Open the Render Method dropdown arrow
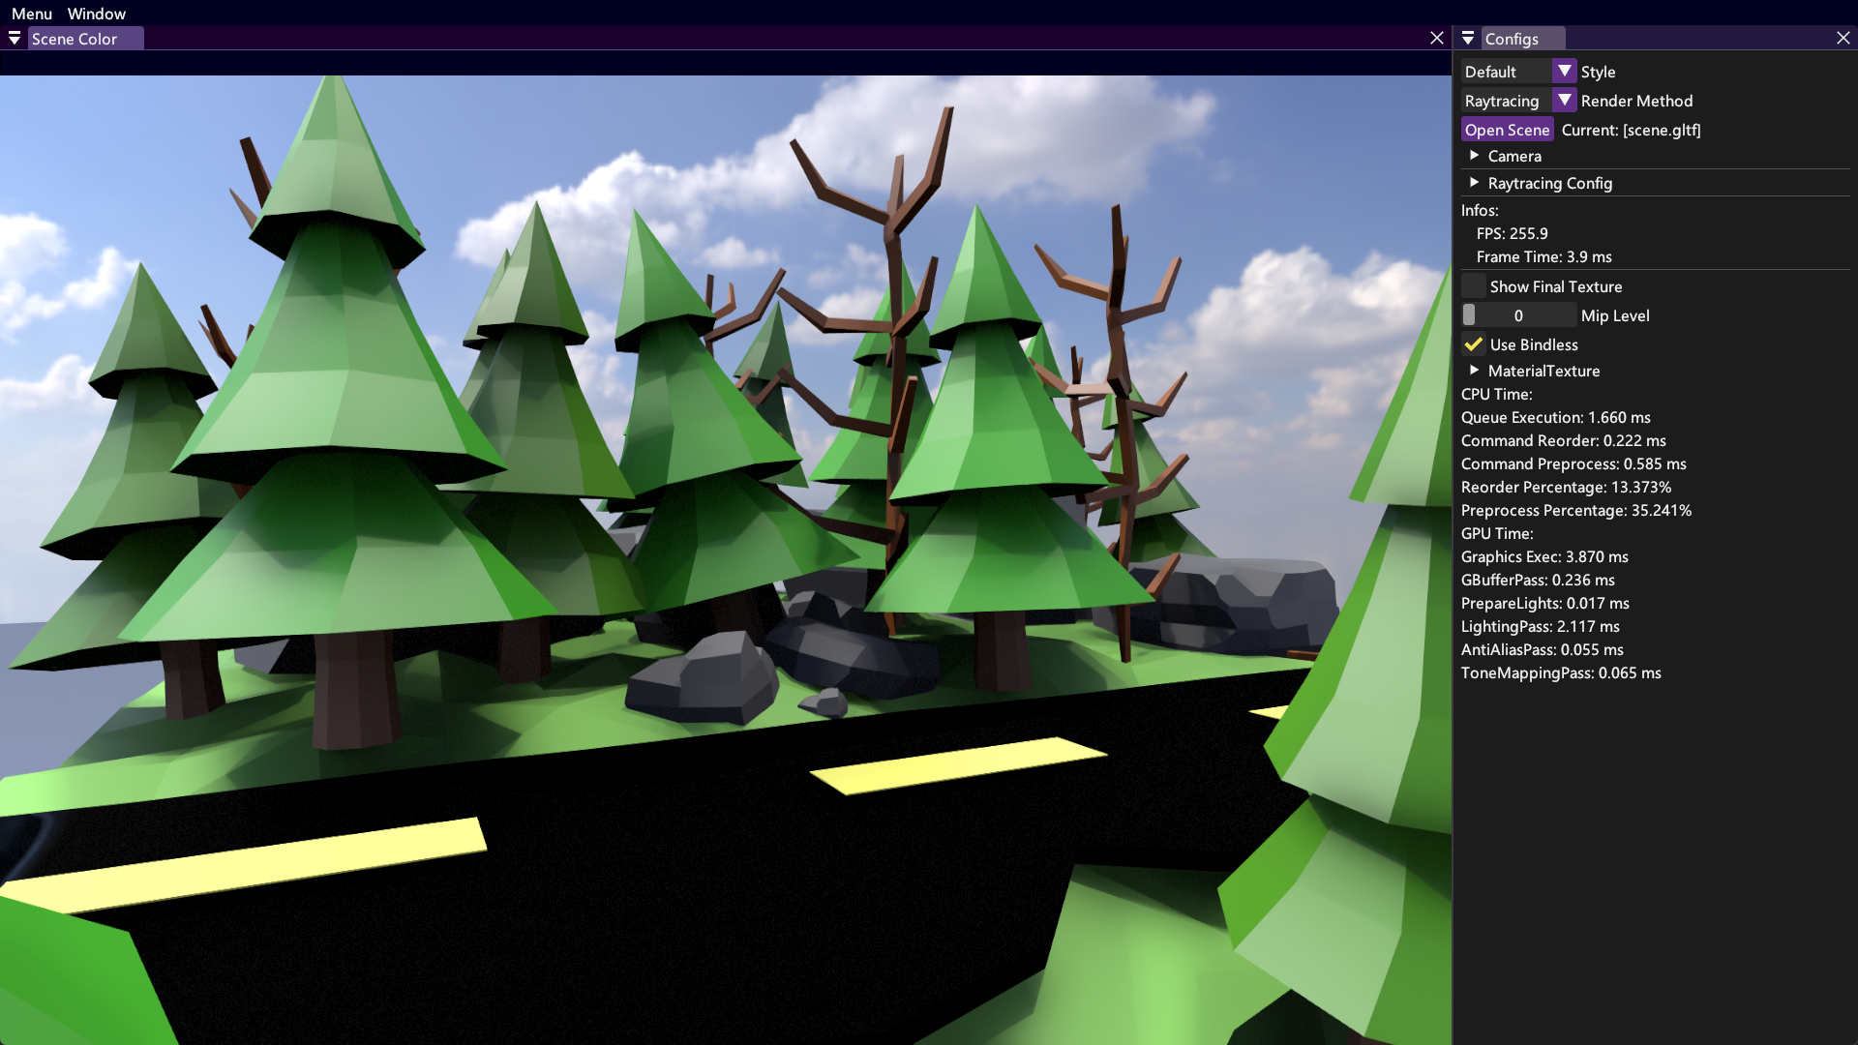This screenshot has width=1858, height=1045. coord(1565,101)
